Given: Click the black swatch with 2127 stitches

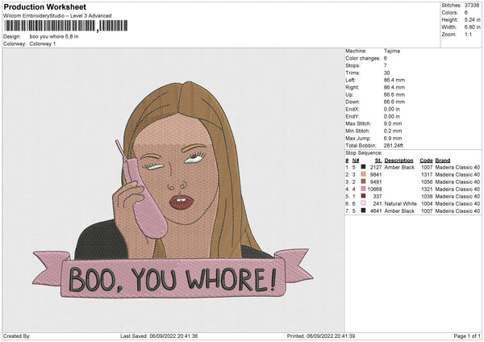Looking at the screenshot, I should tap(363, 167).
